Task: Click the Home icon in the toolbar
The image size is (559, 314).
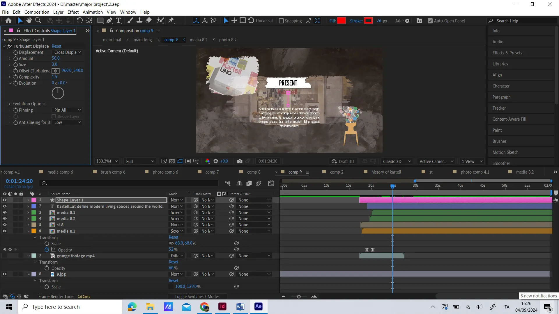Action: [8, 21]
